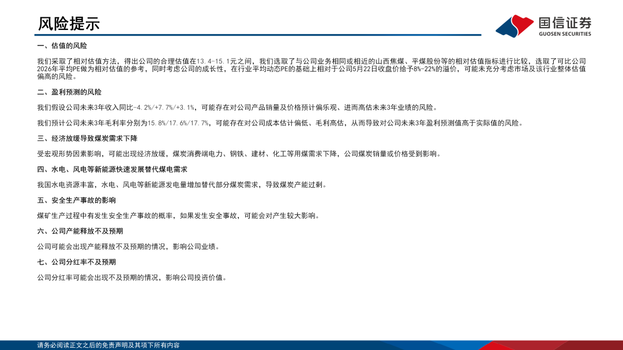Click the paragraph starting 我国水电资源丰富
Screen dimensions: 623x350
tap(183, 185)
